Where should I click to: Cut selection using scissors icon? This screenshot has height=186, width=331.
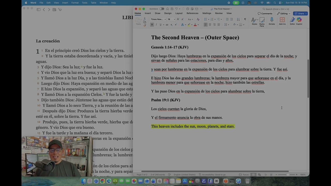coord(145,18)
